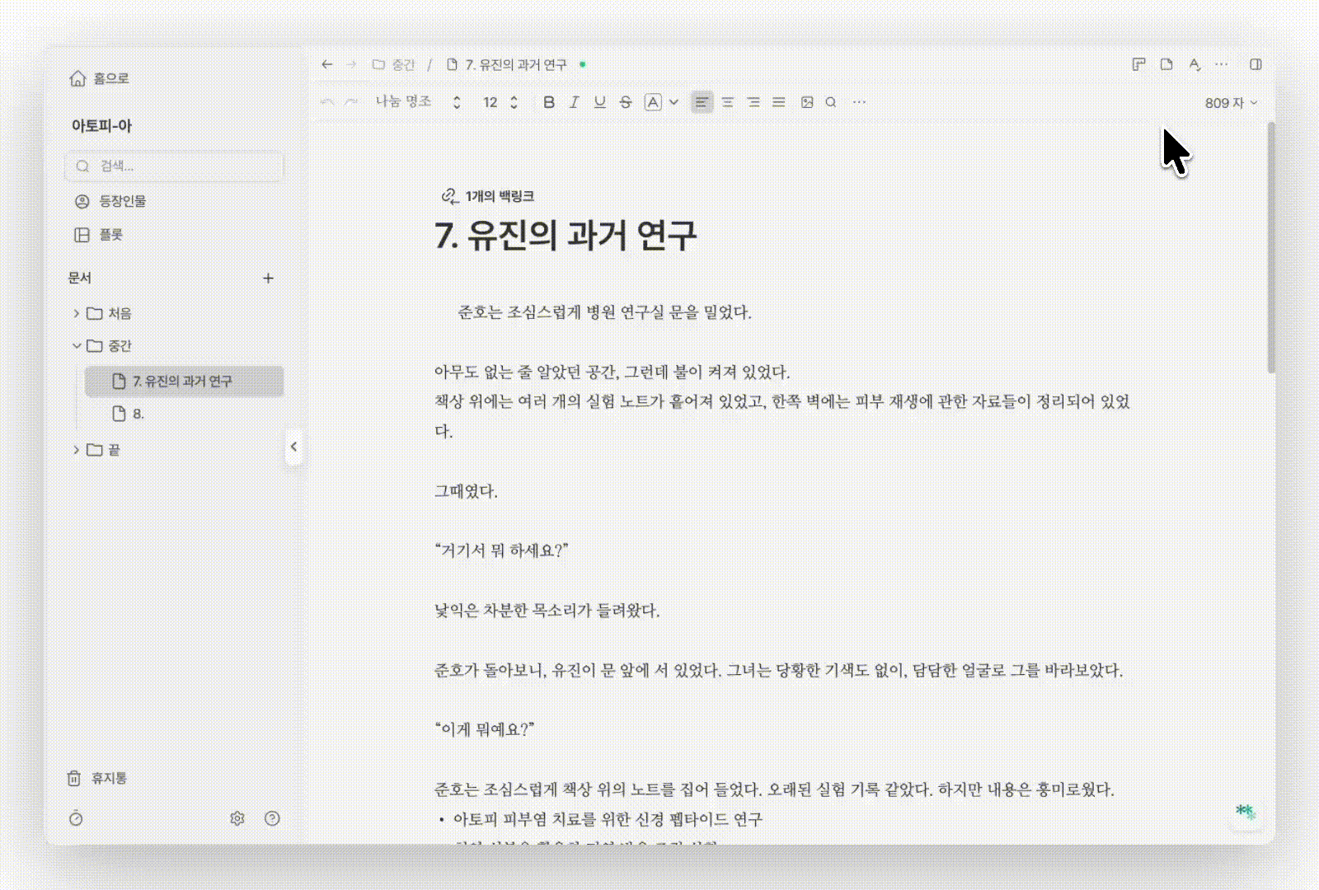Click the text color A button
1319x890 pixels.
click(x=653, y=102)
